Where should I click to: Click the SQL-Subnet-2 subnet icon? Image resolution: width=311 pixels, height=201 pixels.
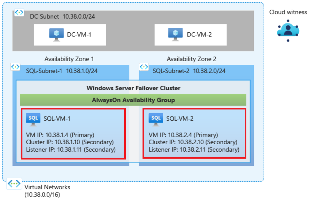[x=144, y=67]
